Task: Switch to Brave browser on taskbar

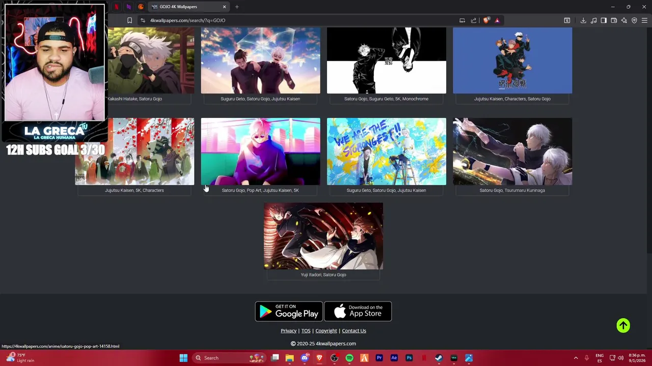Action: (319, 358)
